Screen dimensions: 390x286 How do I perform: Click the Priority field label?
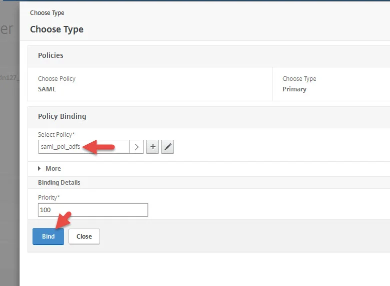click(49, 197)
